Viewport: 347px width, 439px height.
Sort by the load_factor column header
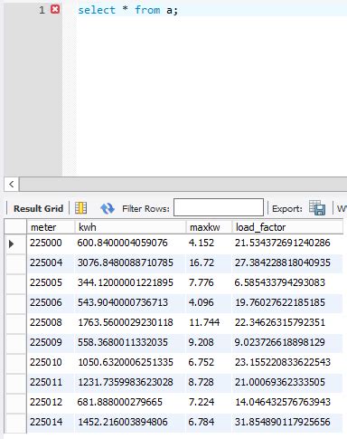pyautogui.click(x=287, y=227)
